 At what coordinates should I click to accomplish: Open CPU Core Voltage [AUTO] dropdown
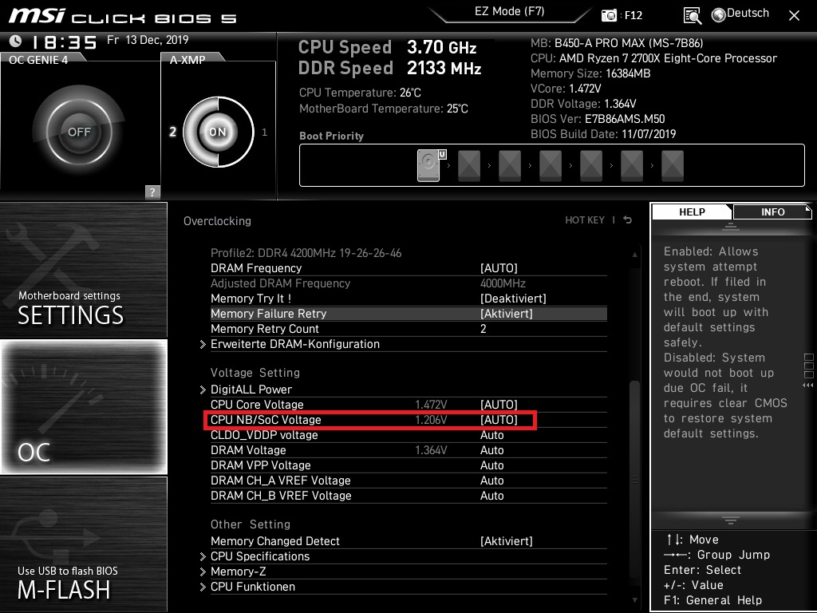[x=499, y=405]
